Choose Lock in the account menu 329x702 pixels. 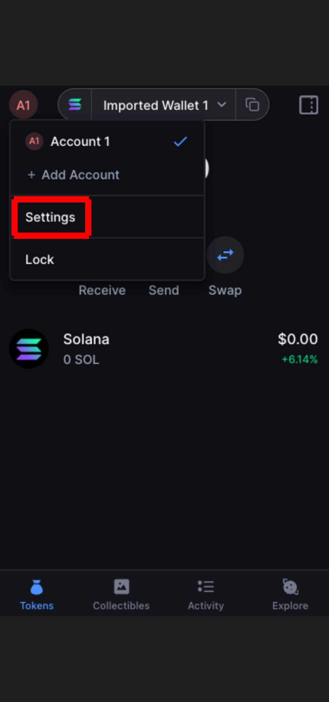tap(39, 260)
